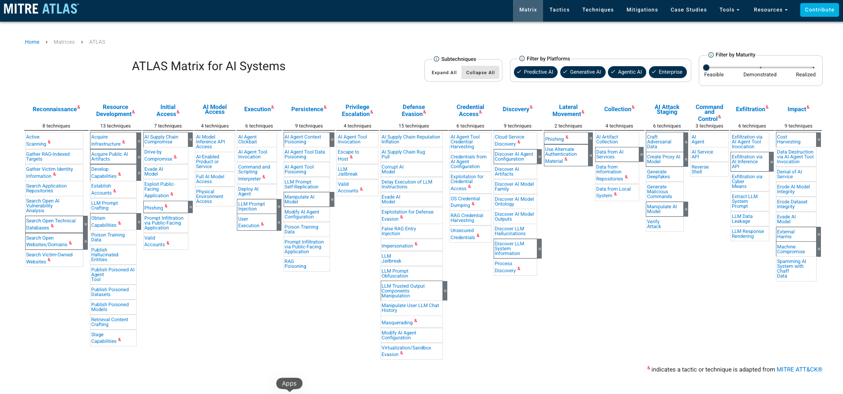The width and height of the screenshot is (843, 394).
Task: Expand subtechniques of Data from AI Services
Action: click(641, 154)
